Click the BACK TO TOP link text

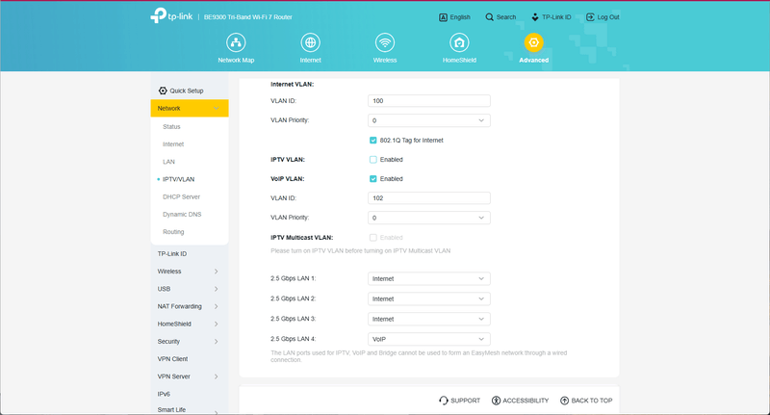(592, 401)
